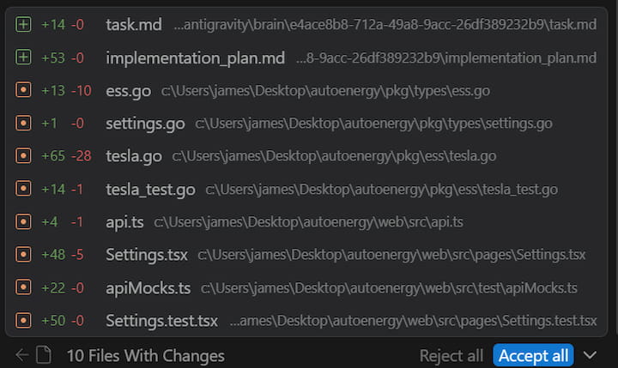Click Reject all changes
Image resolution: width=618 pixels, height=368 pixels.
pos(451,355)
